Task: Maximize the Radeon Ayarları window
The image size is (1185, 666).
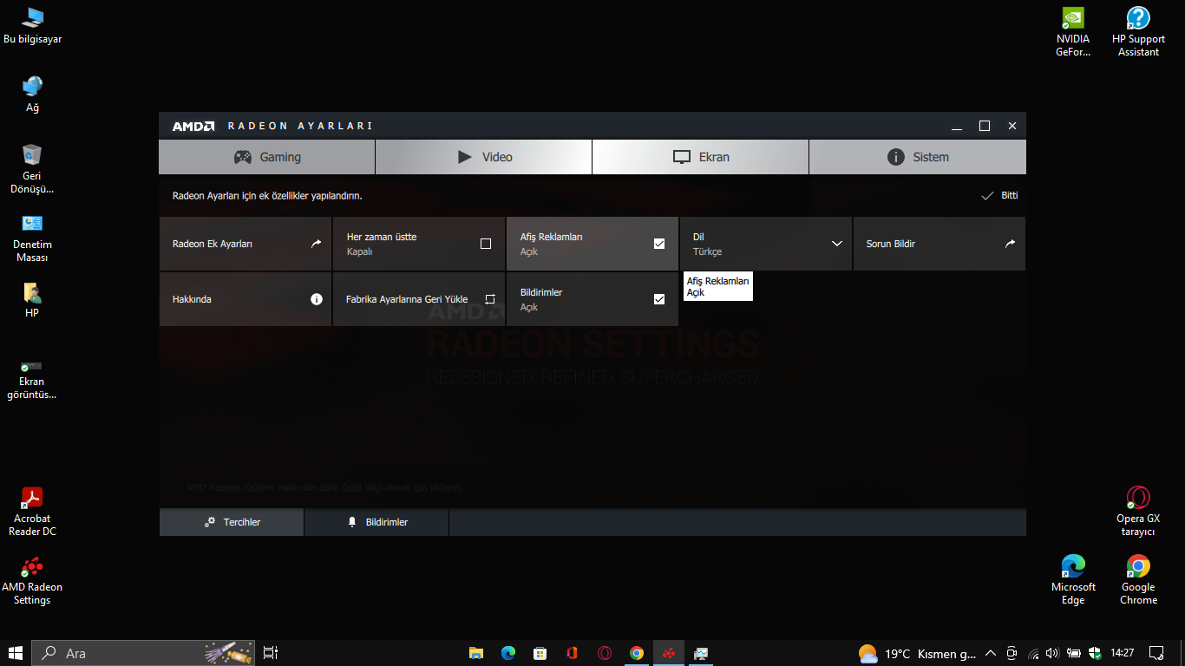Action: 985,126
